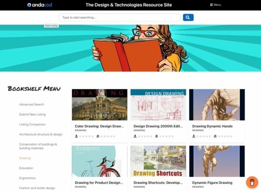Select Architectural structure & design category
261x191 pixels.
[41, 134]
